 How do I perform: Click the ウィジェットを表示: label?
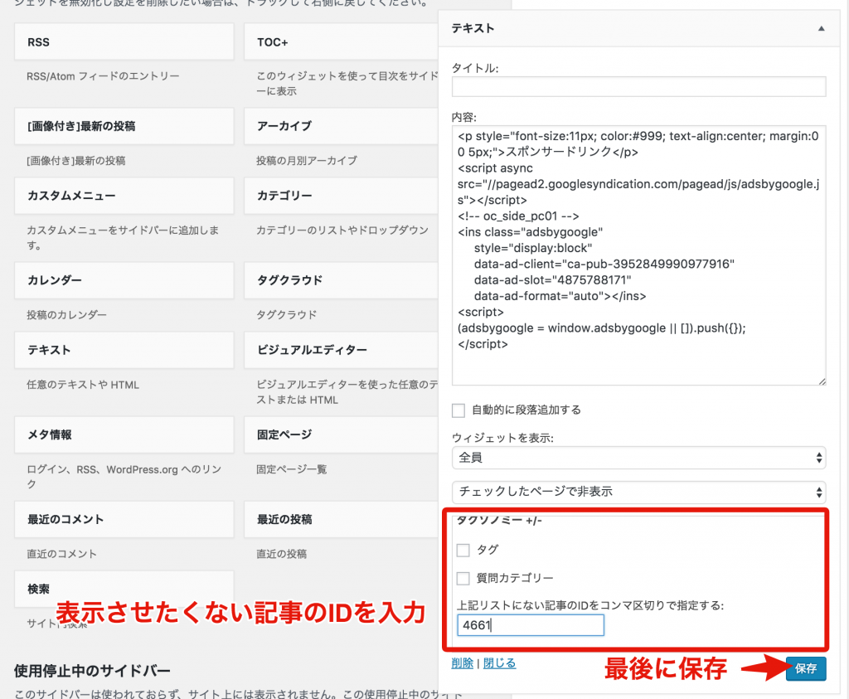point(502,438)
